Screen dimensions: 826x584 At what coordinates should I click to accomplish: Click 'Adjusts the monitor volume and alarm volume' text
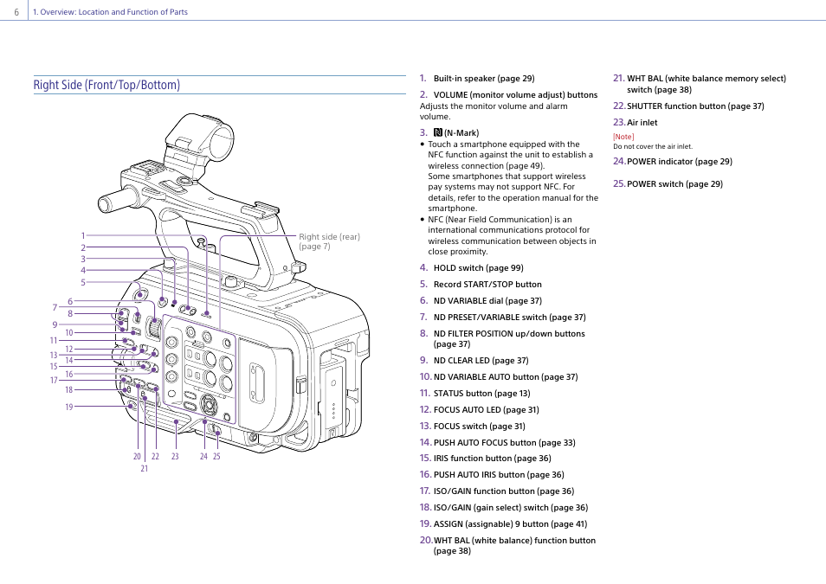494,111
